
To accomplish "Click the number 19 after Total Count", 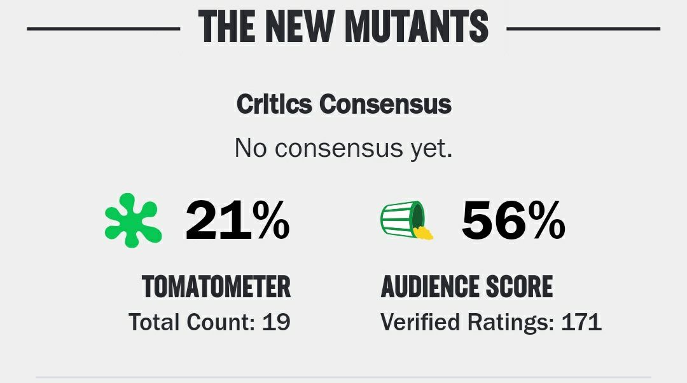I will tap(277, 322).
